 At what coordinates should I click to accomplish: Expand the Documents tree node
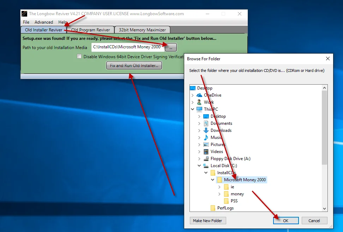coord(199,123)
